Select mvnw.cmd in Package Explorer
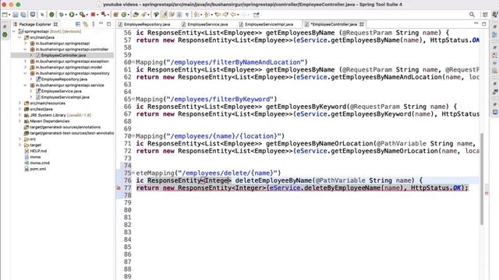This screenshot has height=280, width=499. (x=40, y=163)
